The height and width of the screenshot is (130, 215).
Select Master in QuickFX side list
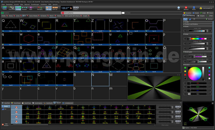click(6, 106)
